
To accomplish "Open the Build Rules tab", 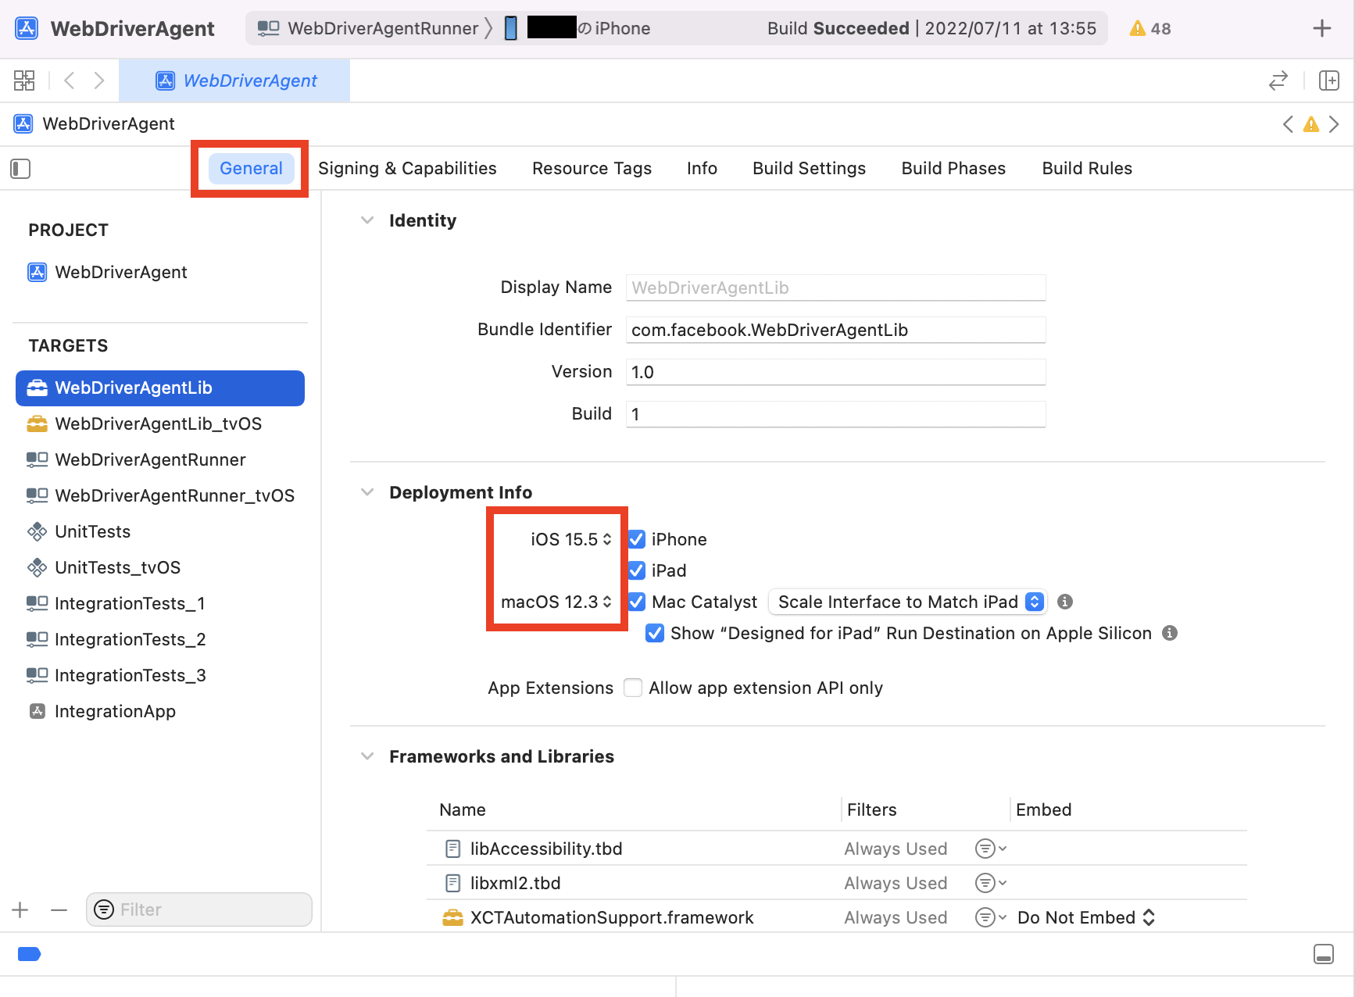I will [x=1087, y=168].
